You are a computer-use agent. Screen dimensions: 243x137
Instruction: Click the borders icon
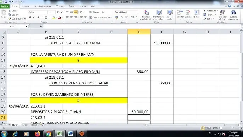tap(46, 17)
